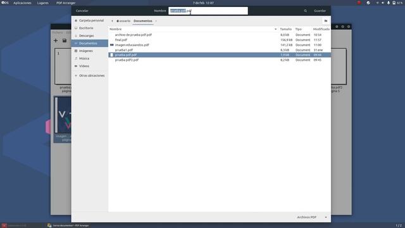Sort files by the Tipo column

(298, 29)
